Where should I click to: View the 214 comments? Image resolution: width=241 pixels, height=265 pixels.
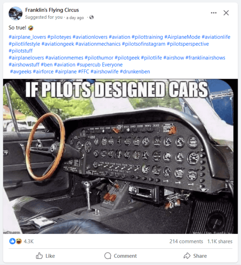(186, 241)
